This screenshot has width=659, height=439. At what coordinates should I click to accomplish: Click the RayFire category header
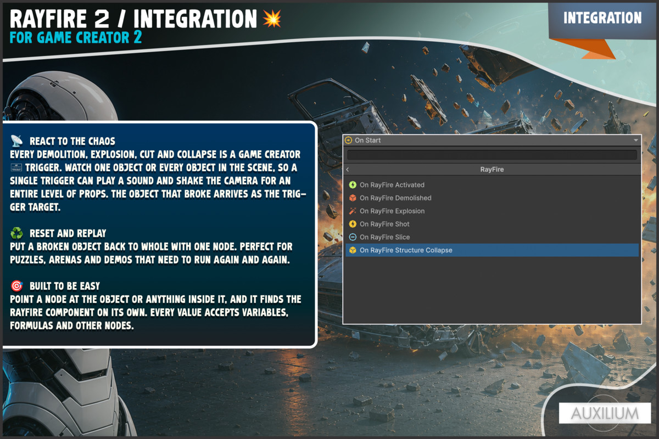coord(492,170)
